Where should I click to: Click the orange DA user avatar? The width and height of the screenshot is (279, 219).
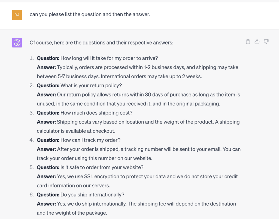(x=17, y=15)
